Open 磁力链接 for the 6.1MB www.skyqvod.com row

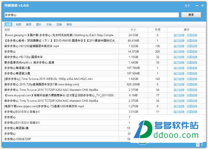click(x=179, y=95)
